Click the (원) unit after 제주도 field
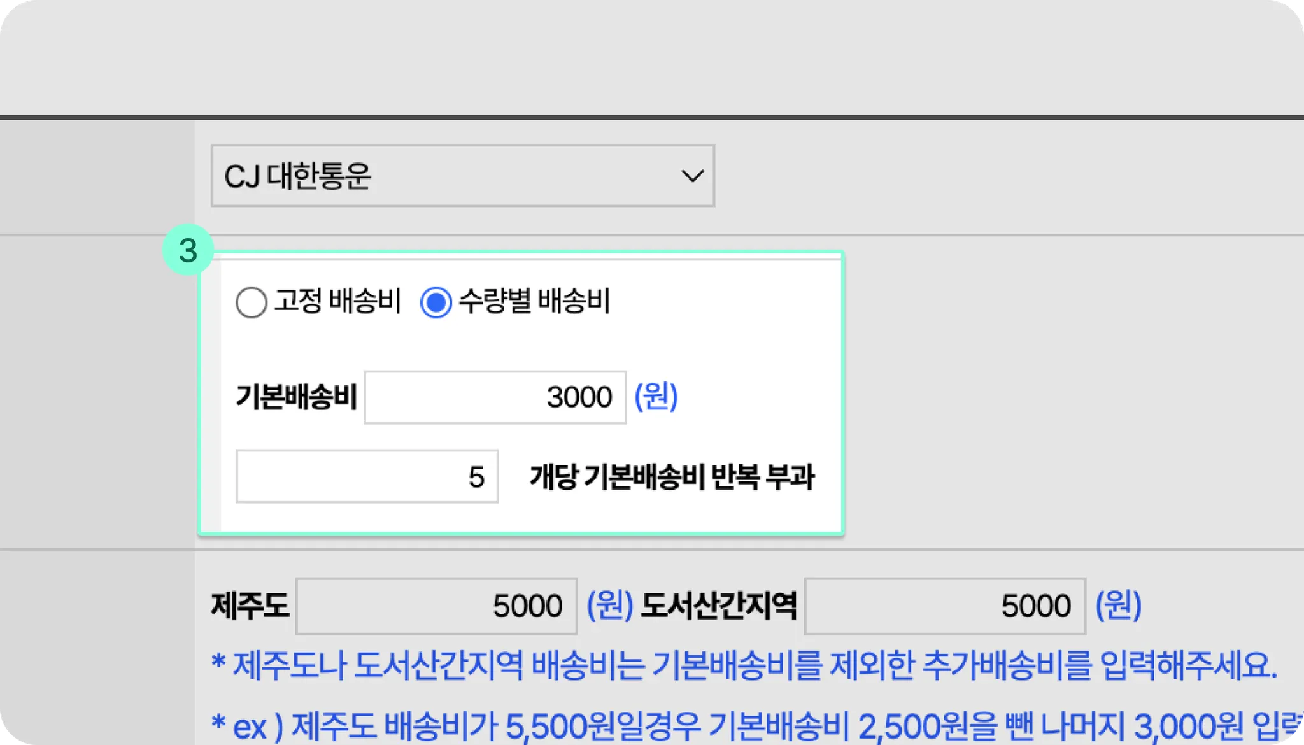The width and height of the screenshot is (1304, 745). (x=609, y=605)
